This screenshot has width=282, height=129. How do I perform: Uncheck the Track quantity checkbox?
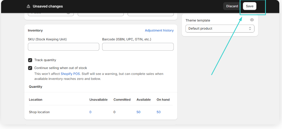pyautogui.click(x=30, y=60)
